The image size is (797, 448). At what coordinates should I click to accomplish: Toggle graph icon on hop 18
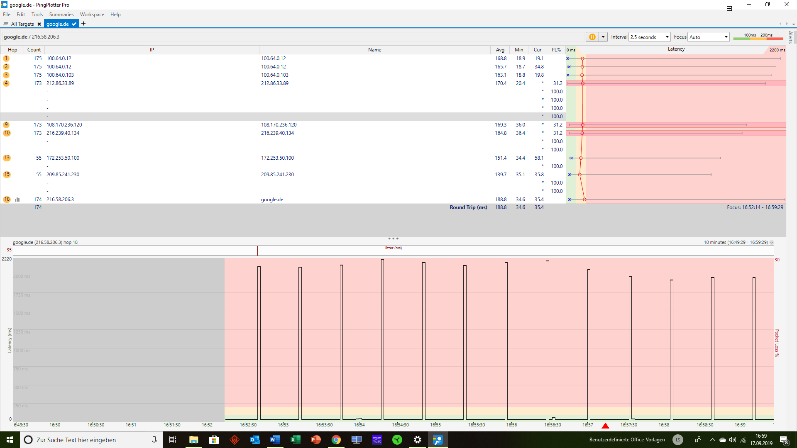coord(17,200)
